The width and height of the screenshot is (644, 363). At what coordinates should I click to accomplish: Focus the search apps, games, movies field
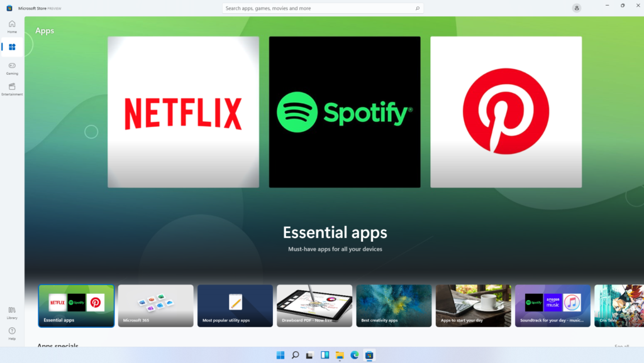[x=323, y=8]
